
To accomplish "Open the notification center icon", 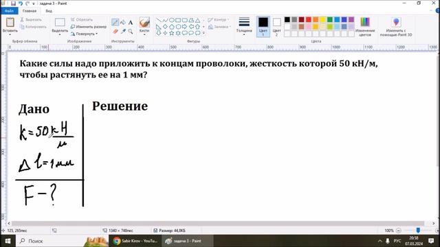I will (431, 241).
